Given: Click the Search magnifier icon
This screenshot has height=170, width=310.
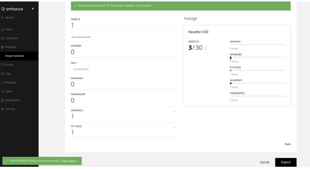Looking at the screenshot, I should click(2, 18).
